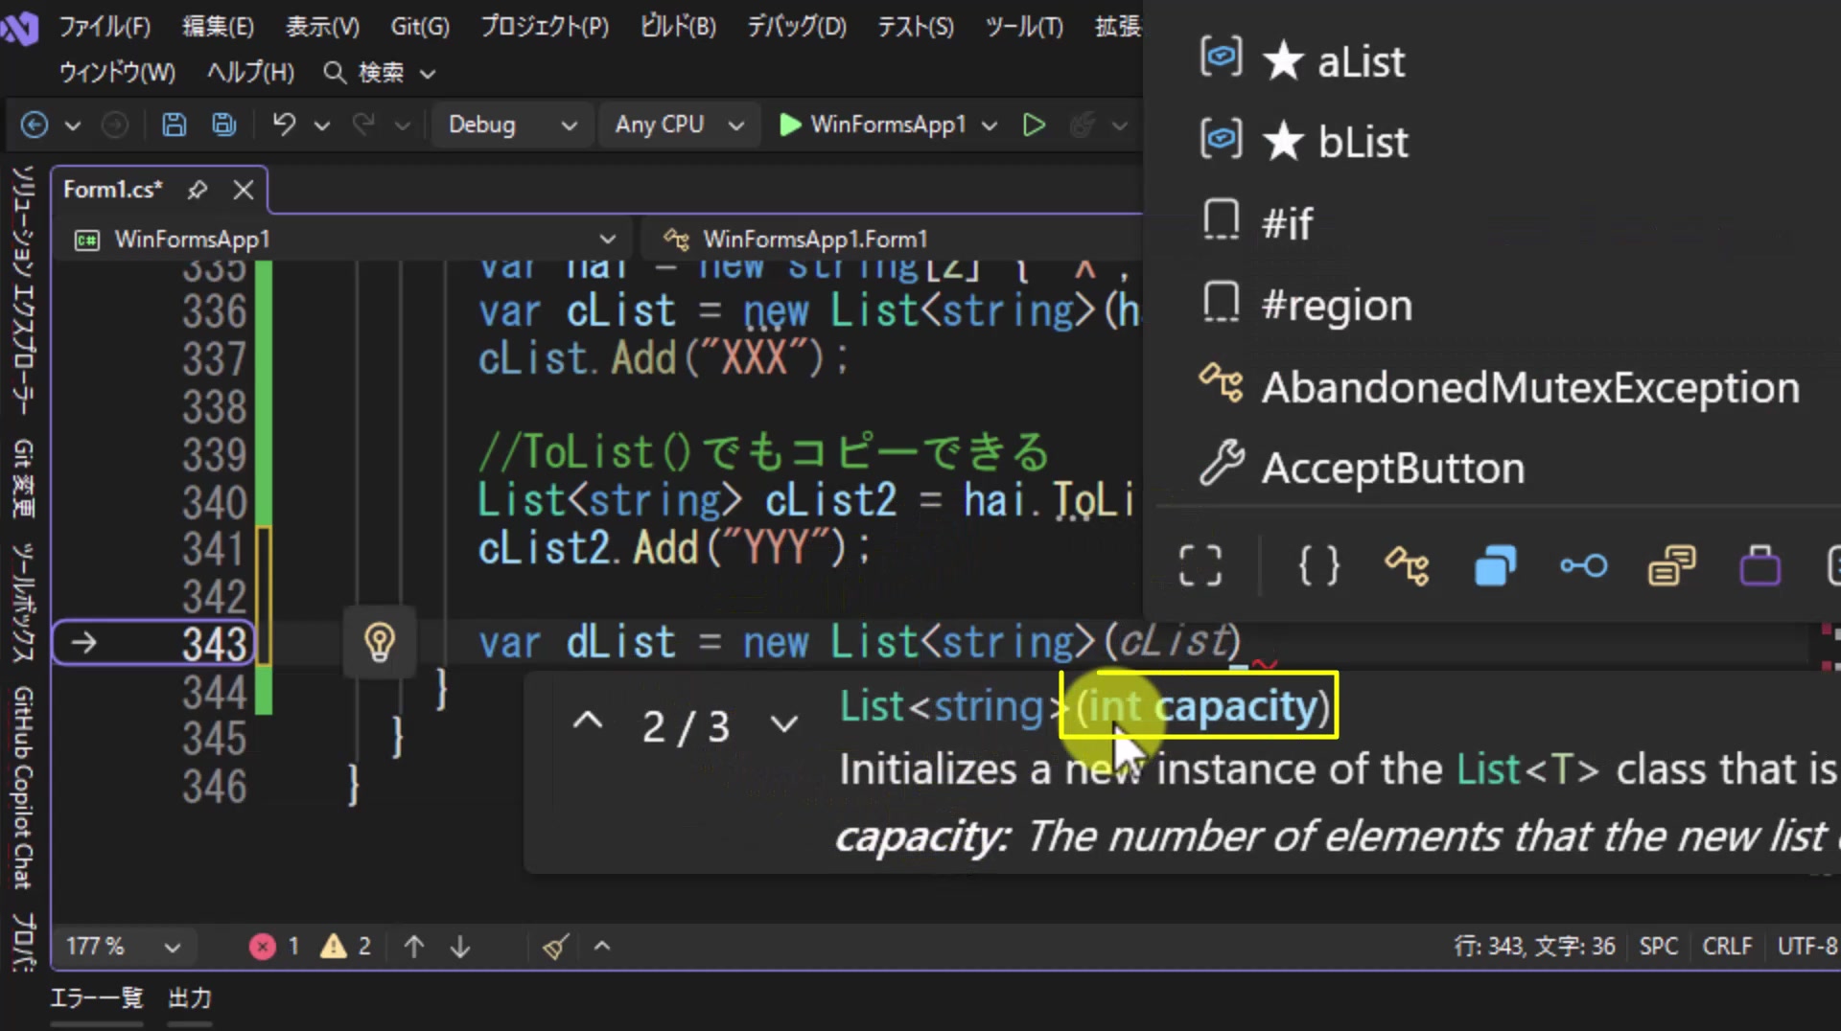
Task: Show next overload with down arrow
Action: point(784,724)
